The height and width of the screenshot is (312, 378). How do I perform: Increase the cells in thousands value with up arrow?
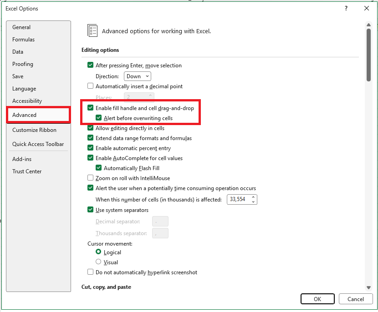pos(253,197)
